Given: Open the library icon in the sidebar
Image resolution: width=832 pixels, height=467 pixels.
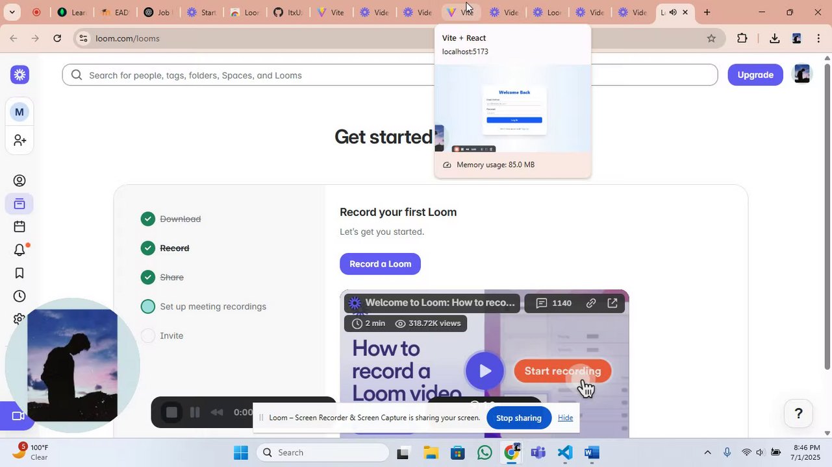Looking at the screenshot, I should pos(19,204).
